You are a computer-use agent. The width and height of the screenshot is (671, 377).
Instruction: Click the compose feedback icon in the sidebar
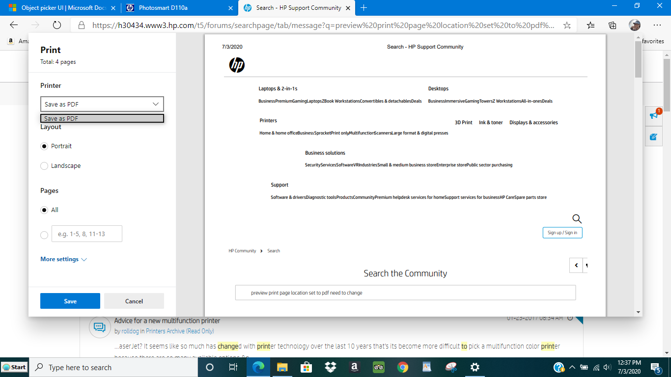tap(654, 136)
